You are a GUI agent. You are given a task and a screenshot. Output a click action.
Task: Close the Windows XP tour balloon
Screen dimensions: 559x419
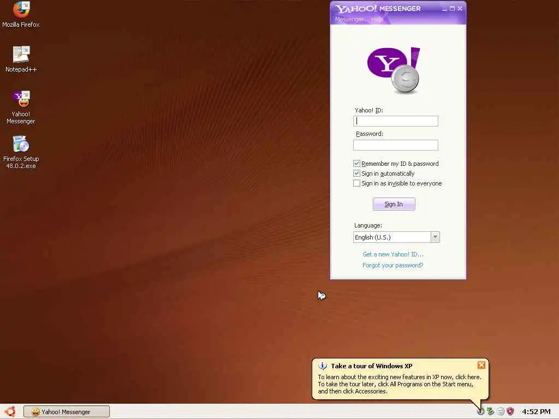coord(481,365)
